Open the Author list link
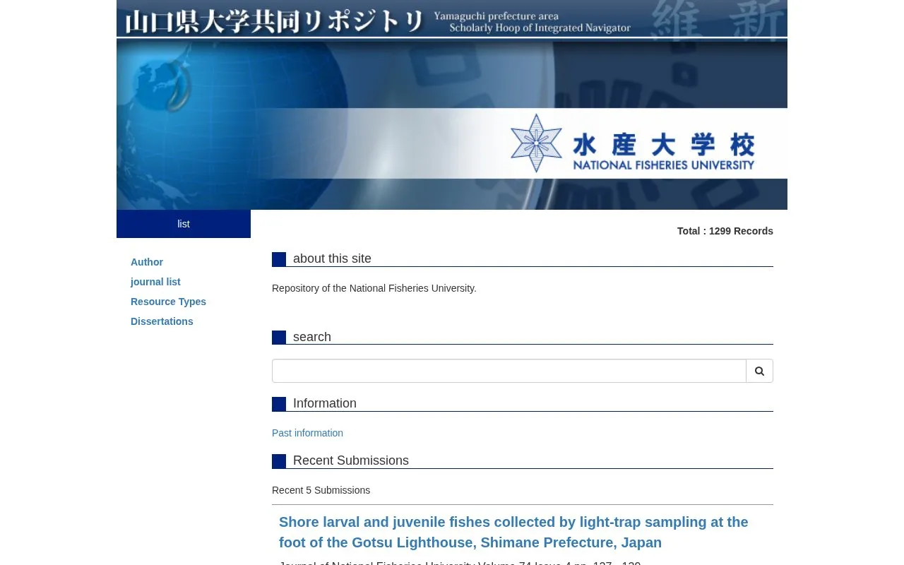Viewport: 904px width, 565px height. coord(147,262)
